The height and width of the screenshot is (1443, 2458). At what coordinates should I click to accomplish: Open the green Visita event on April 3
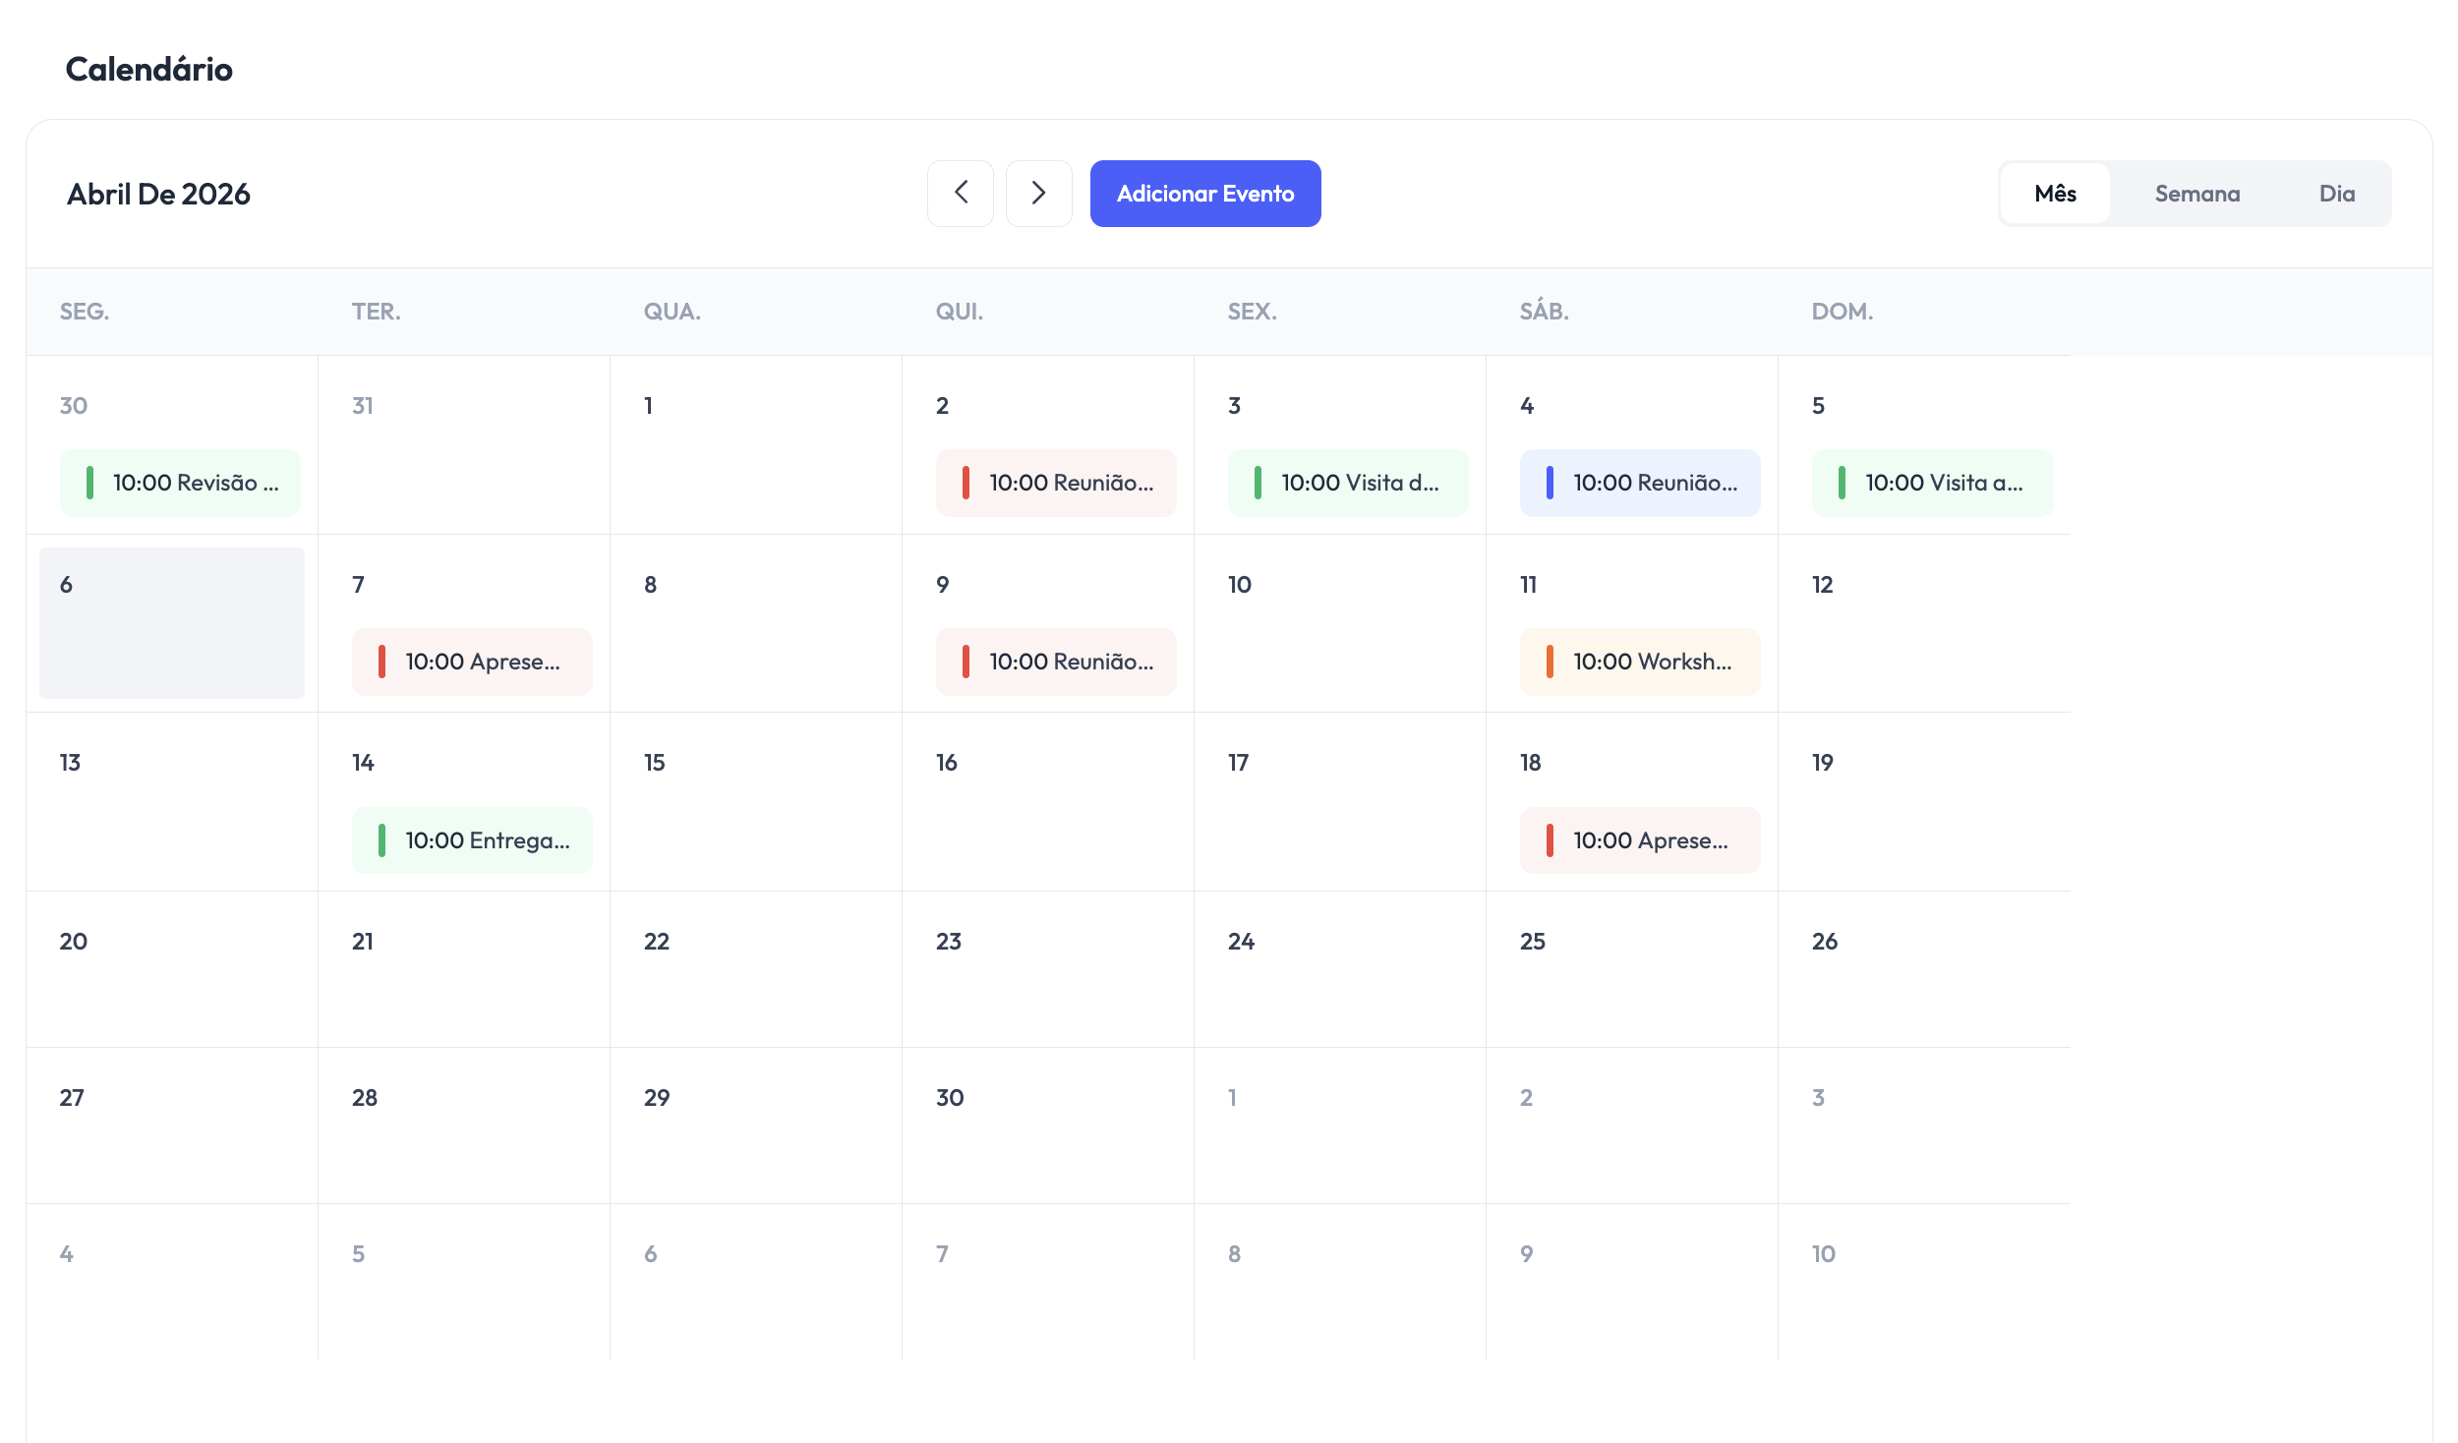[1348, 483]
